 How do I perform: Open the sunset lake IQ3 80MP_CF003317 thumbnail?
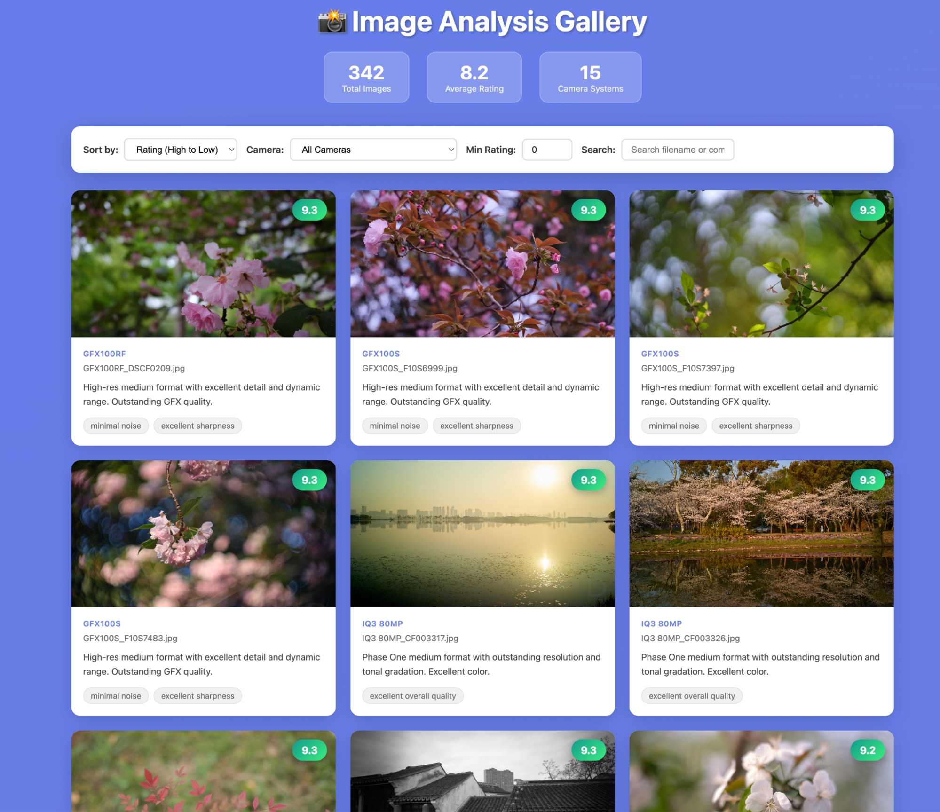482,533
